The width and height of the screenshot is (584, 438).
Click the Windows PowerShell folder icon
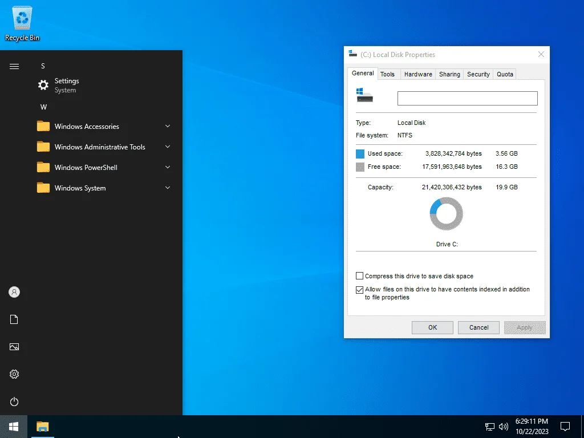point(43,167)
